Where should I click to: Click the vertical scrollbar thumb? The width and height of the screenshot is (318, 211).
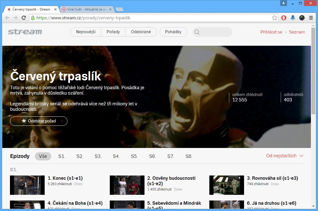(x=313, y=71)
